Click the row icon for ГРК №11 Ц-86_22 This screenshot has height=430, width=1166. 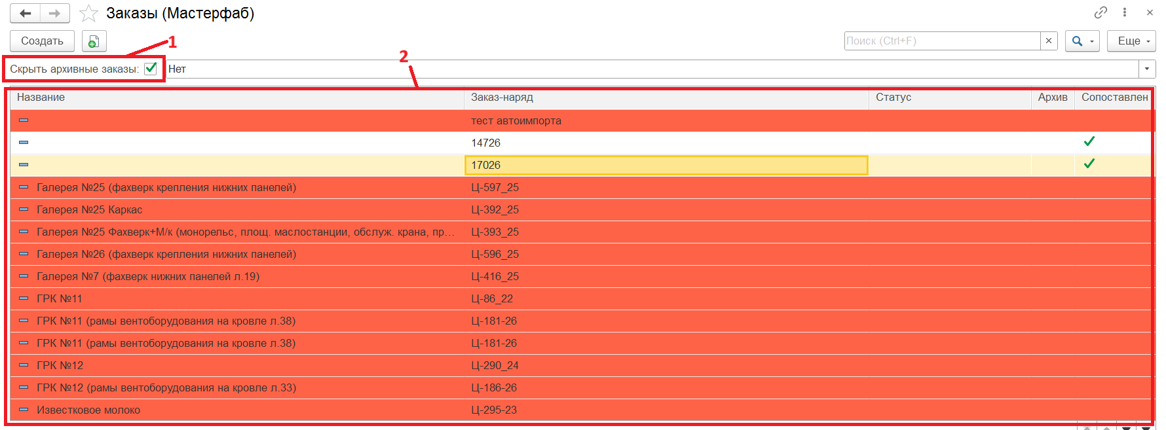24,298
